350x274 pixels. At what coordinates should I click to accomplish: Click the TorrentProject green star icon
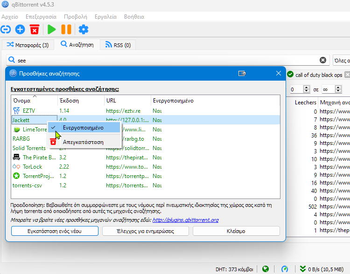click(x=16, y=176)
